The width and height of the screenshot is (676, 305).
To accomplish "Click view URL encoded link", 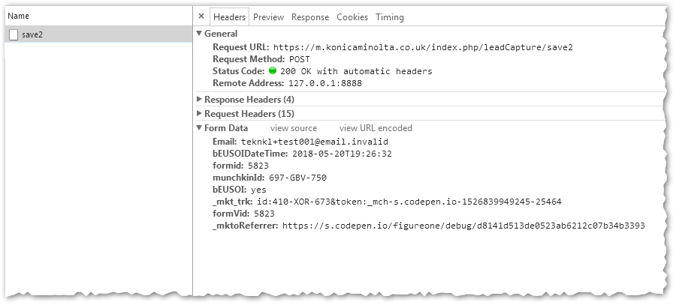I will 376,128.
